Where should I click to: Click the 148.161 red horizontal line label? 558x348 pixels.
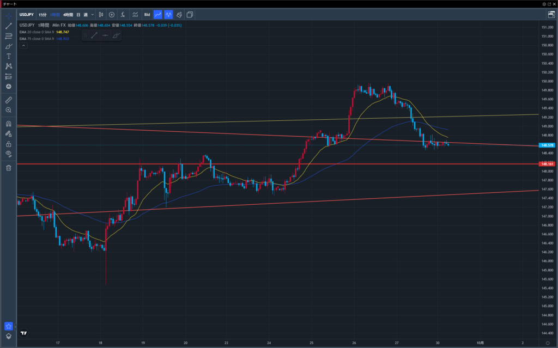point(546,164)
